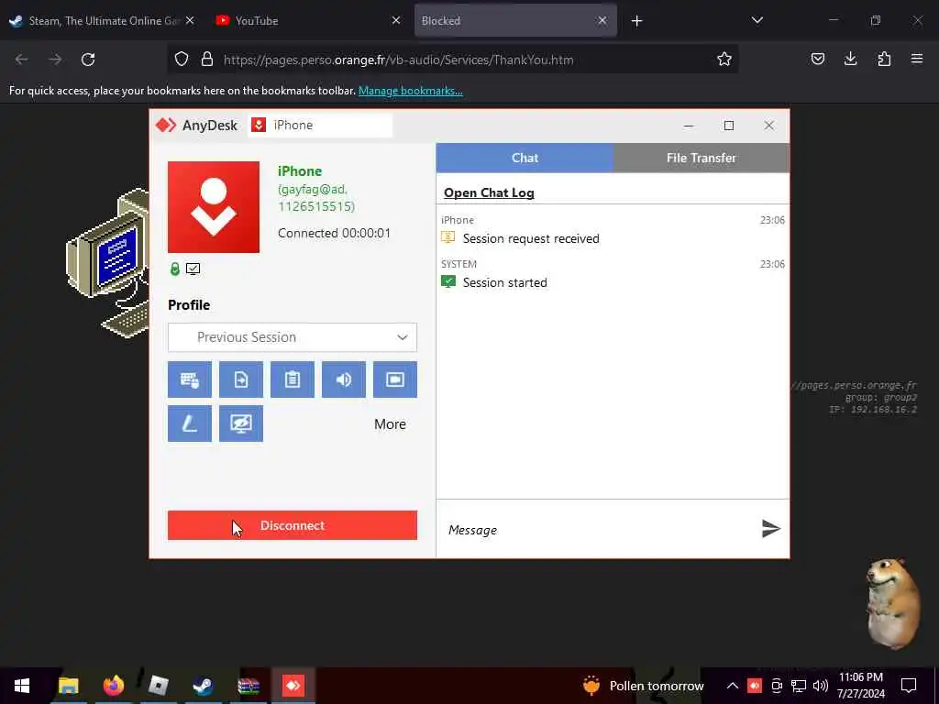Open the Firefox extensions menu

[884, 59]
